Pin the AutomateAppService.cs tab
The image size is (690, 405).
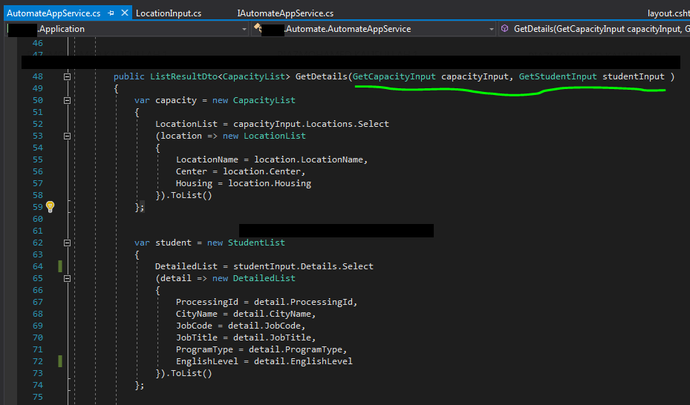tap(111, 13)
